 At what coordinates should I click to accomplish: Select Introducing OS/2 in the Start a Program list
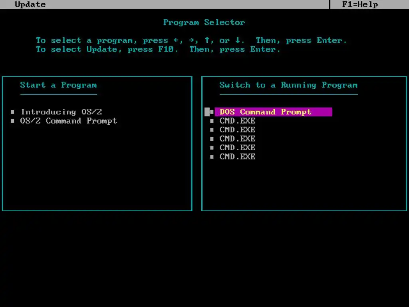pos(61,112)
